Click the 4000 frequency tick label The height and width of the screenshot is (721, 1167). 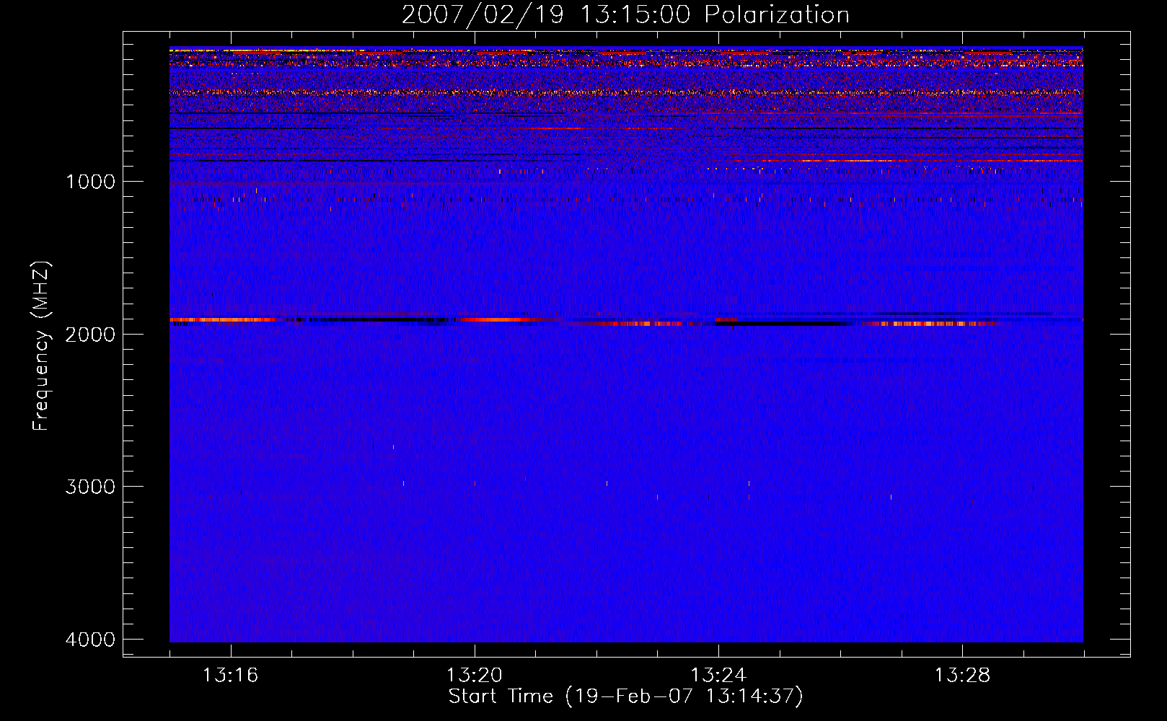(x=90, y=640)
